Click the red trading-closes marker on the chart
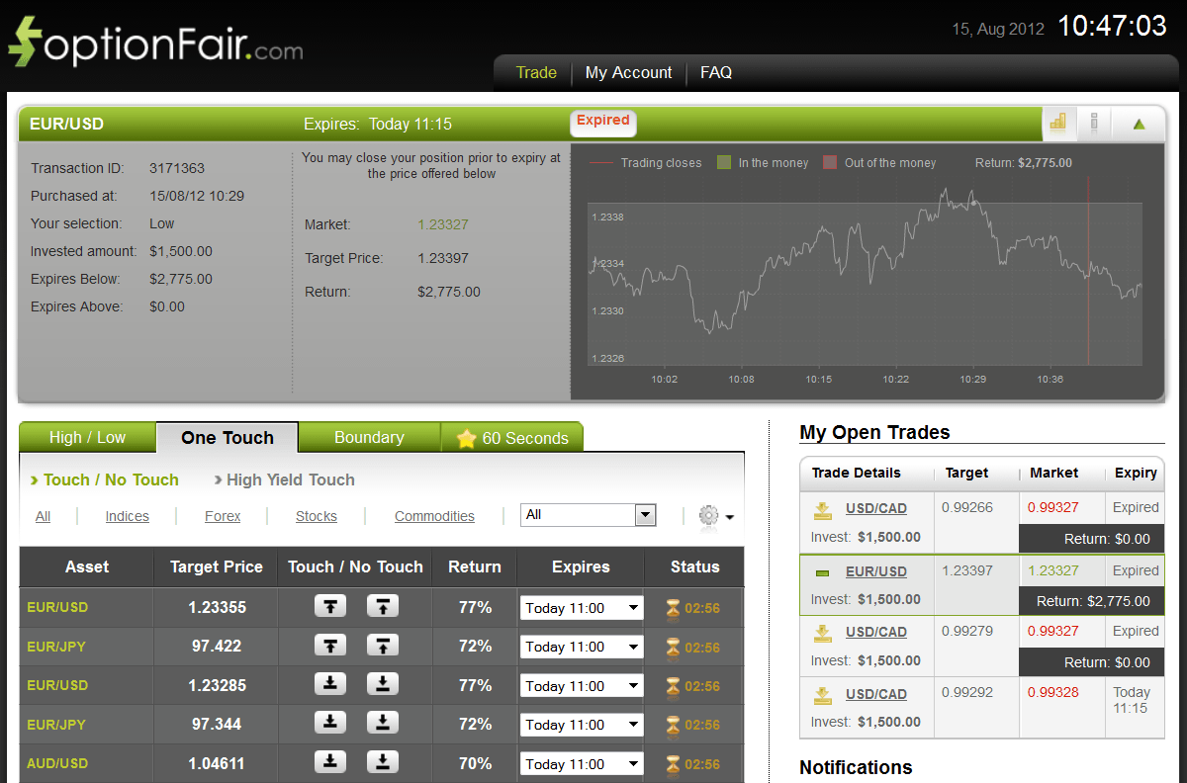This screenshot has height=783, width=1187. [x=1088, y=271]
